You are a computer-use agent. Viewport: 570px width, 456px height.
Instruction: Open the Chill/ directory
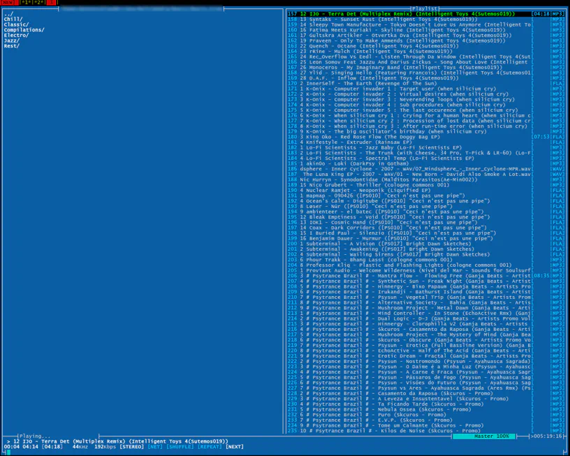tap(13, 20)
